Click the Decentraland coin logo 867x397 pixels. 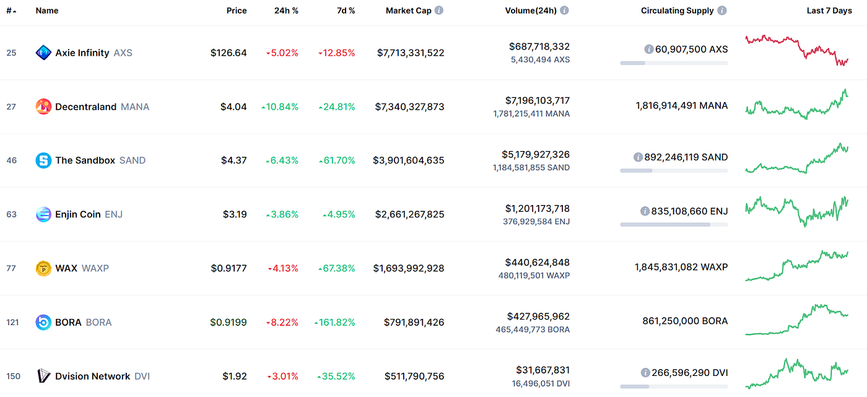point(43,107)
